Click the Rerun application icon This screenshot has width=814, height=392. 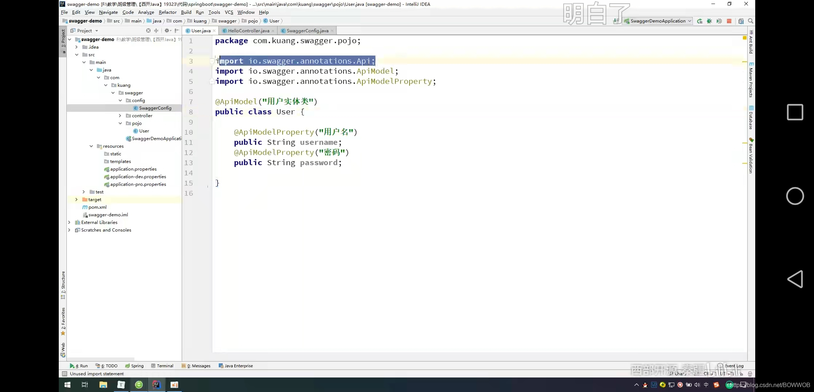coord(699,21)
